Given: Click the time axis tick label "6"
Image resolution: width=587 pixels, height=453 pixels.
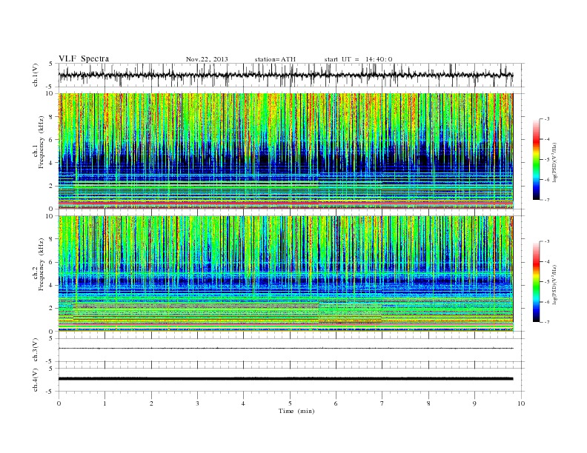Looking at the screenshot, I should coord(336,403).
